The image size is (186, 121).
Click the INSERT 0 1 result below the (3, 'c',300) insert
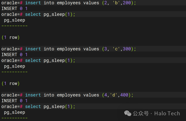pyautogui.click(x=14, y=55)
